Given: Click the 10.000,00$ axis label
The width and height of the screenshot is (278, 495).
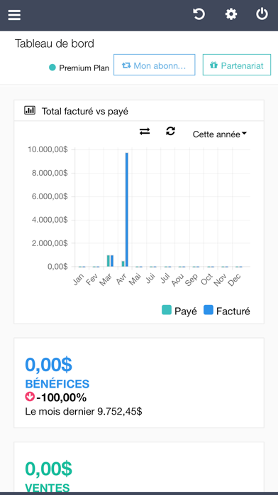Looking at the screenshot, I should point(48,149).
